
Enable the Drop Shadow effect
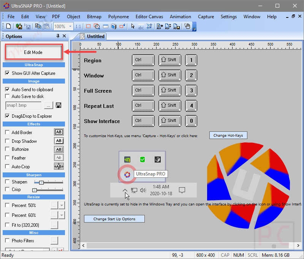(x=7, y=141)
